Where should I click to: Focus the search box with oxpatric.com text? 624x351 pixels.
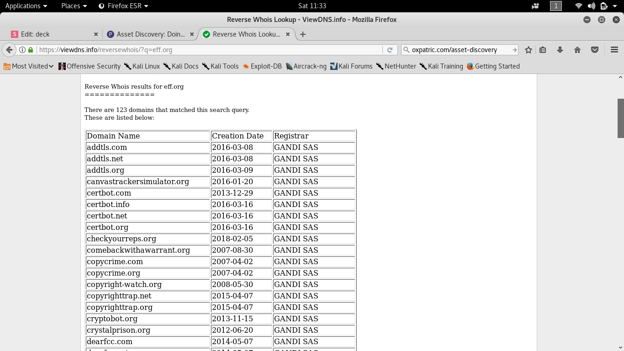pos(459,50)
